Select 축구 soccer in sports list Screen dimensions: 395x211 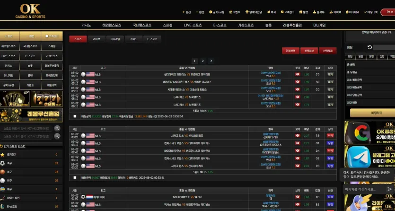[31, 163]
